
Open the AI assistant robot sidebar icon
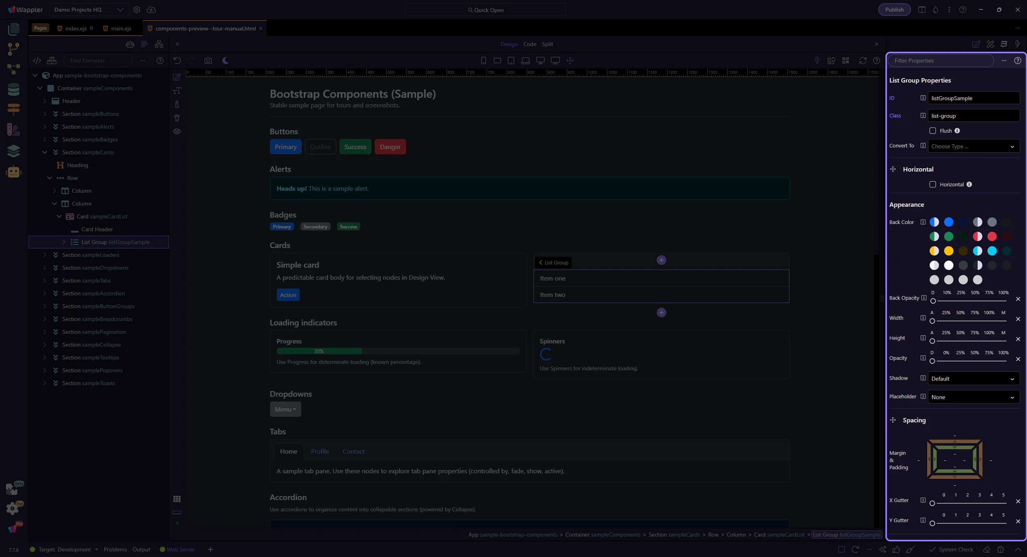[x=13, y=172]
